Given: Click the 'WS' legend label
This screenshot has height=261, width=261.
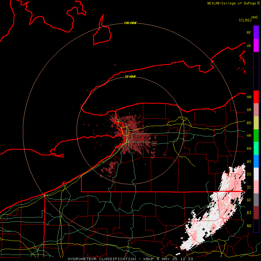Looking at the screenshot, I should (249, 162).
